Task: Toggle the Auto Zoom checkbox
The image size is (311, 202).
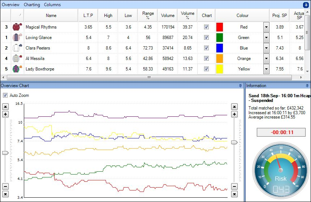Action: pyautogui.click(x=5, y=95)
